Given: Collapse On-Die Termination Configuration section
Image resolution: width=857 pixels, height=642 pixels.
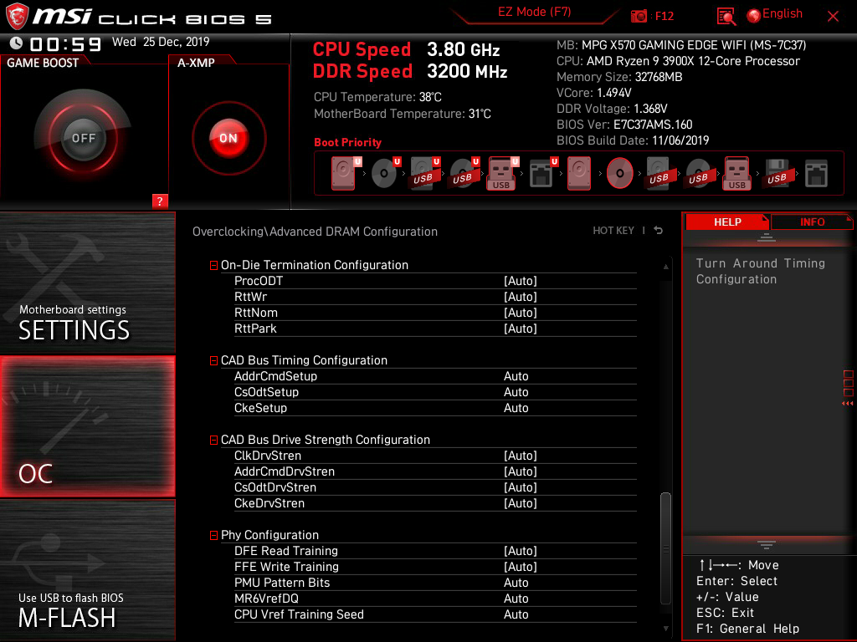Looking at the screenshot, I should pos(213,265).
